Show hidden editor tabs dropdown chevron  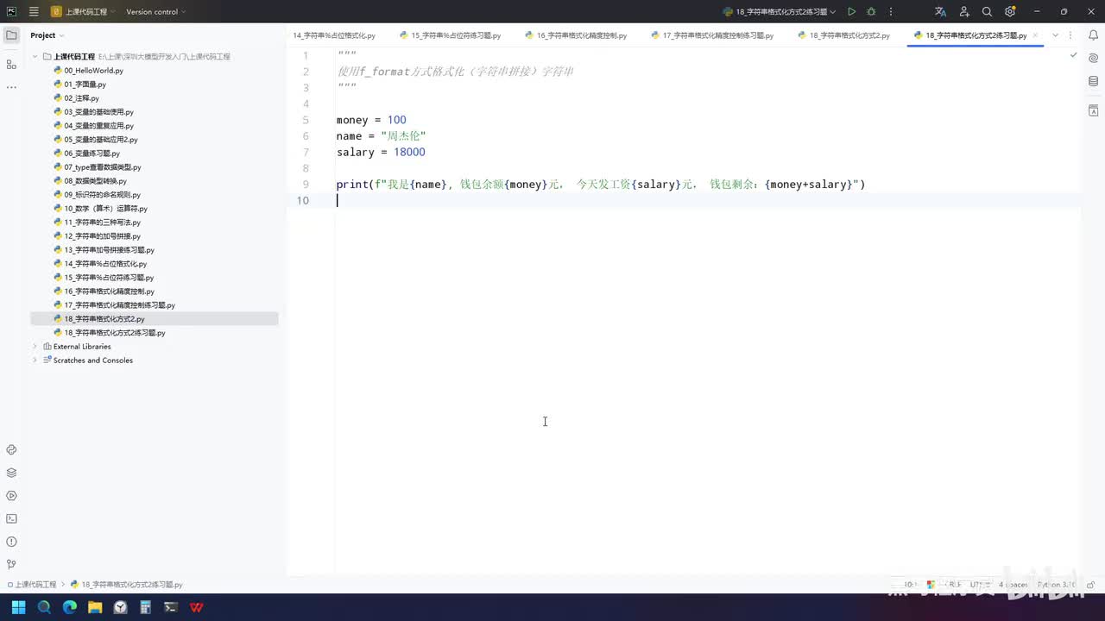(x=1055, y=35)
